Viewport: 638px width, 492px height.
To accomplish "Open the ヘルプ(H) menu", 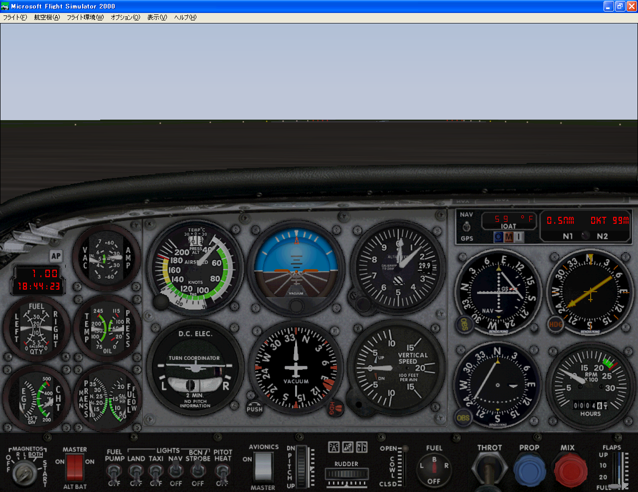I will tap(185, 17).
